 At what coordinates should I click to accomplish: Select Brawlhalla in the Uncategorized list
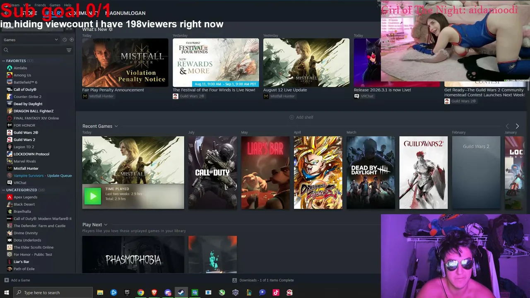pyautogui.click(x=22, y=211)
